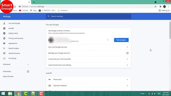The image size is (171, 96).
Task: Open the YouTube bookmark
Action: pos(24,10)
